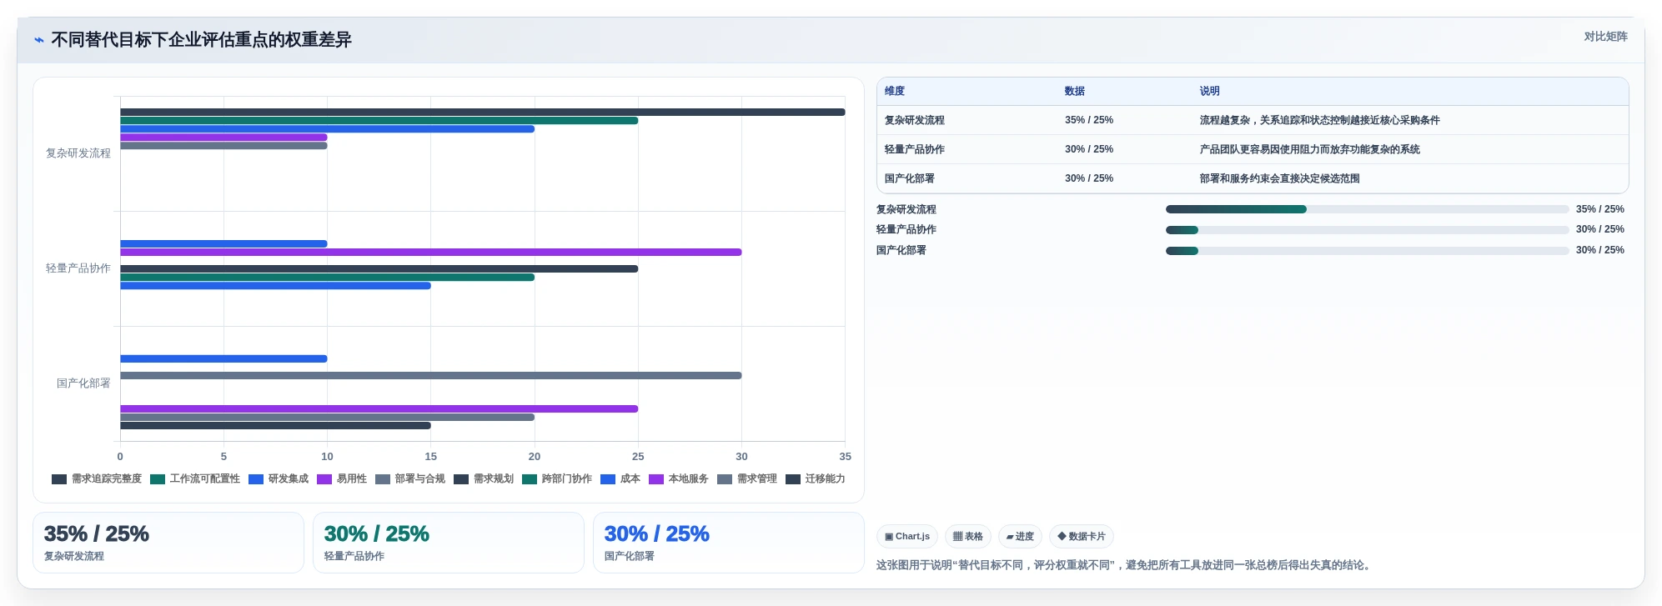Viewport: 1662px width, 606px height.
Task: Click the 国产化部署 progress bar
Action: coord(1368,251)
